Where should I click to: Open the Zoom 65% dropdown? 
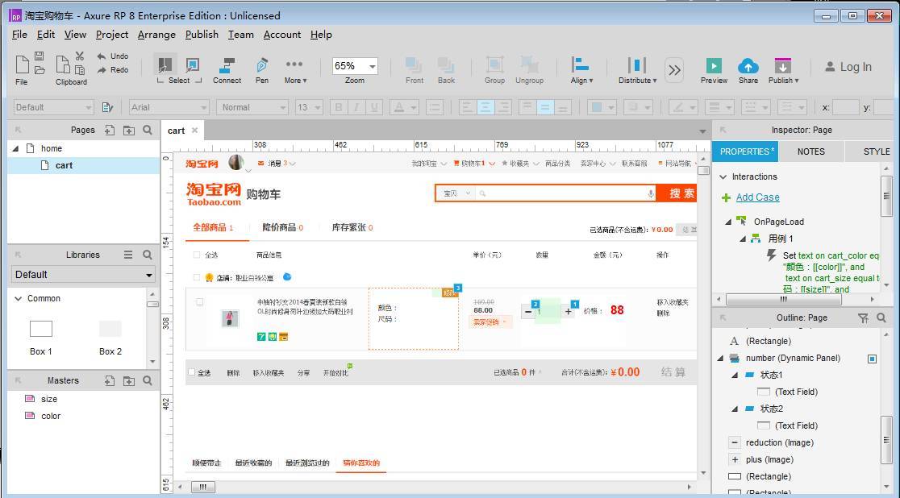point(372,66)
